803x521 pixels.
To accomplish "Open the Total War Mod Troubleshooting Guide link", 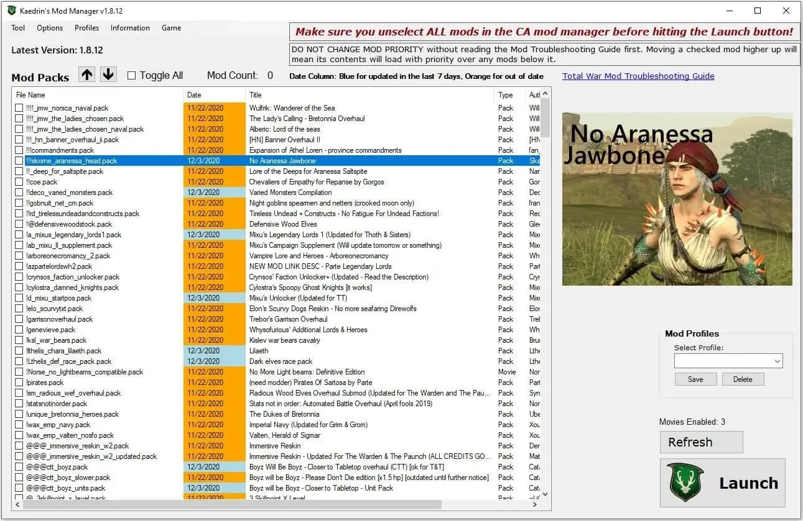I will (638, 76).
